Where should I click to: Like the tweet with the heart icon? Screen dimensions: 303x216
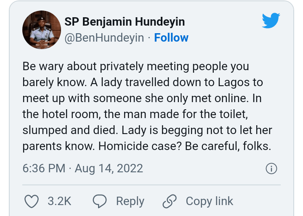32,201
